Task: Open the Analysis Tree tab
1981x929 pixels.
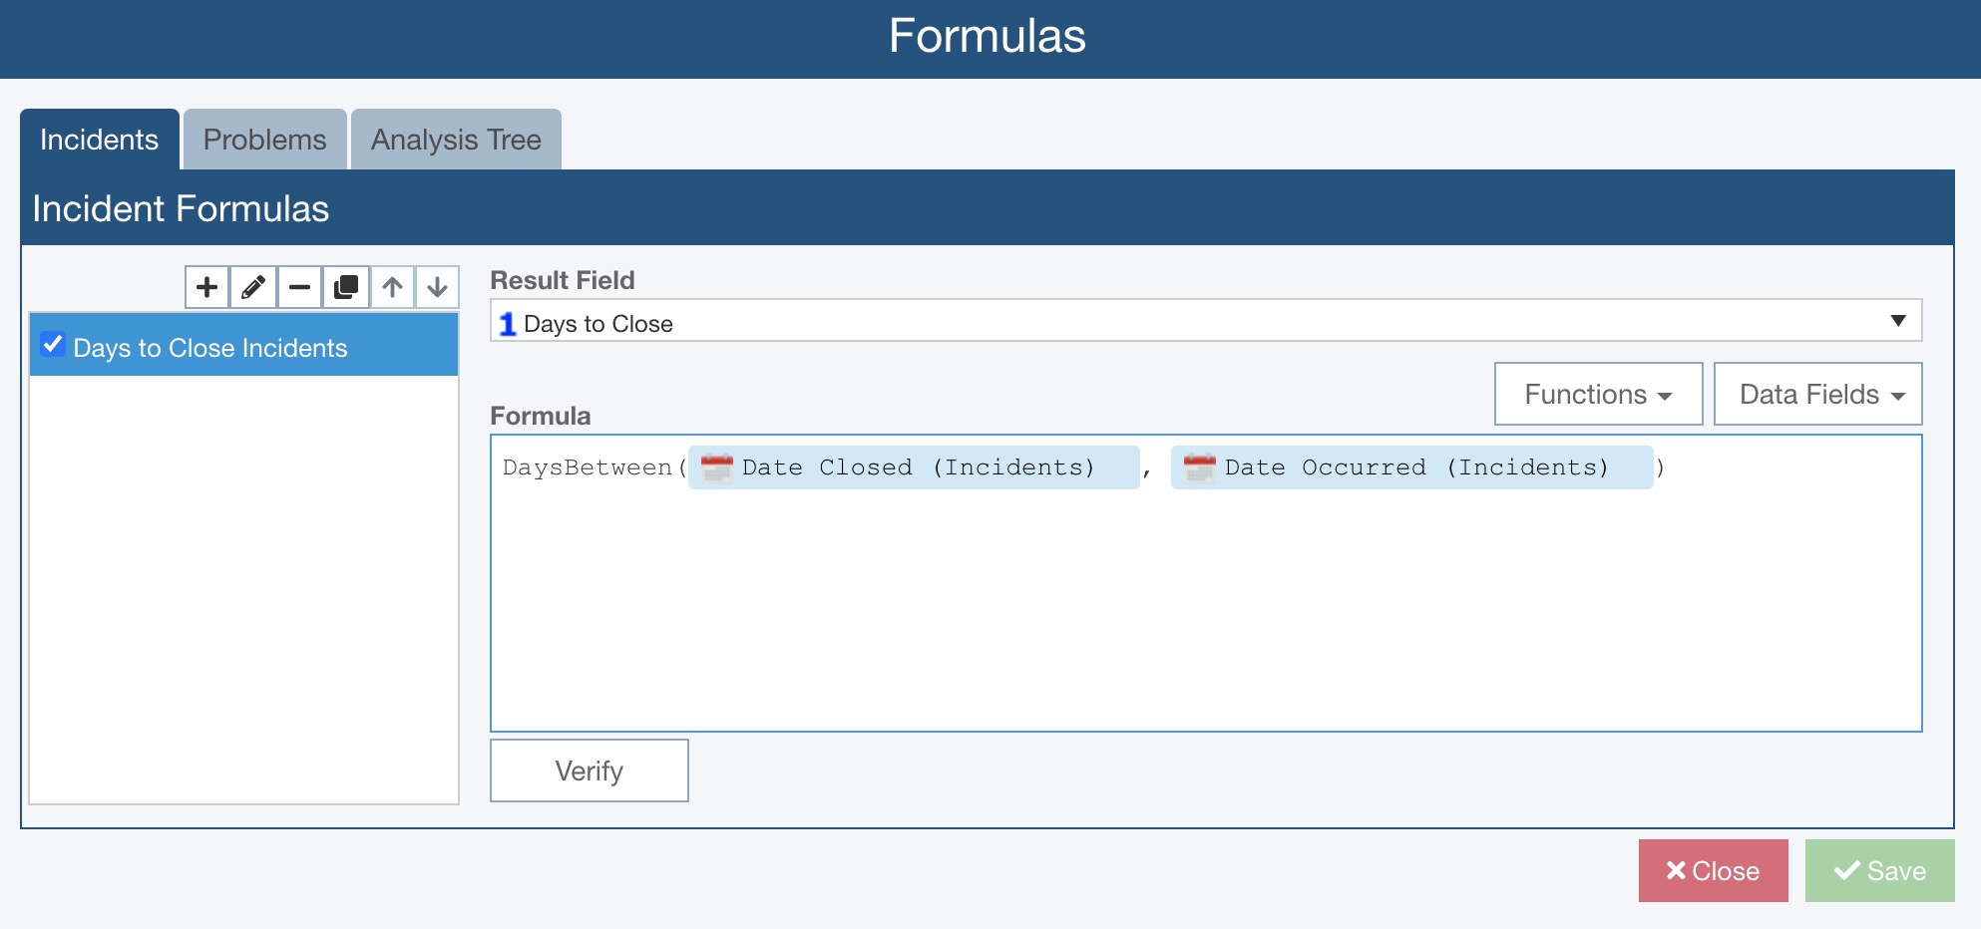Action: (455, 140)
